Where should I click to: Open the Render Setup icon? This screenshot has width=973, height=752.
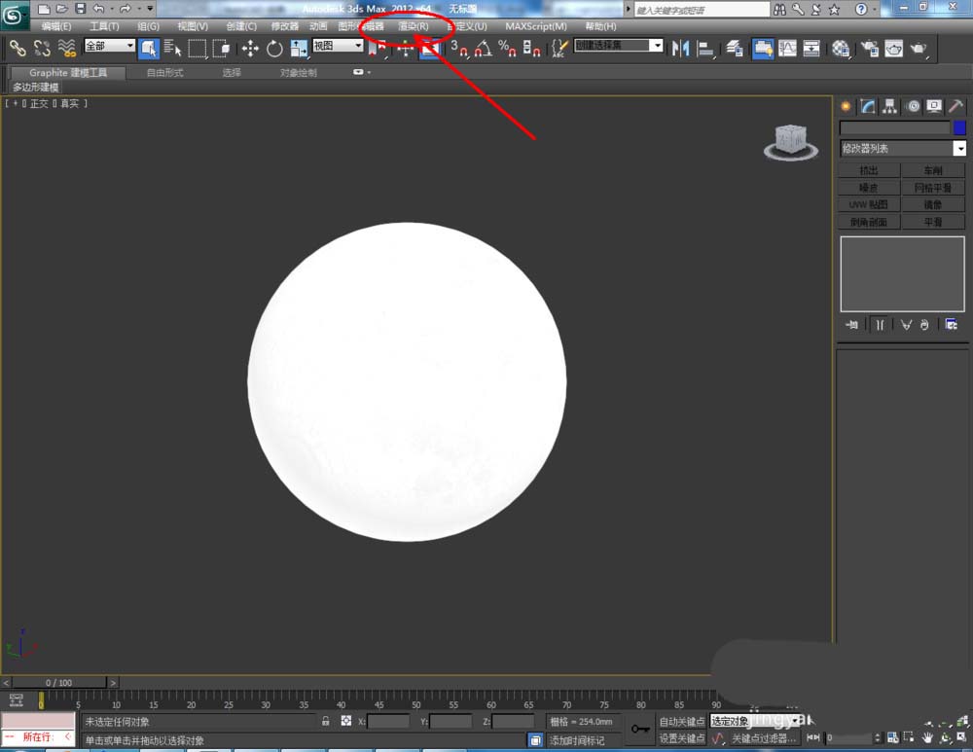(869, 48)
